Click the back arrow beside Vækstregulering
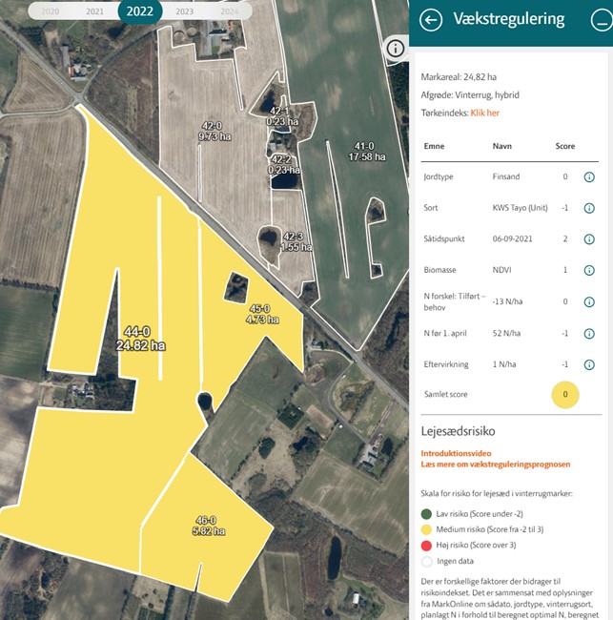Viewport: 613px width, 620px height. point(431,20)
